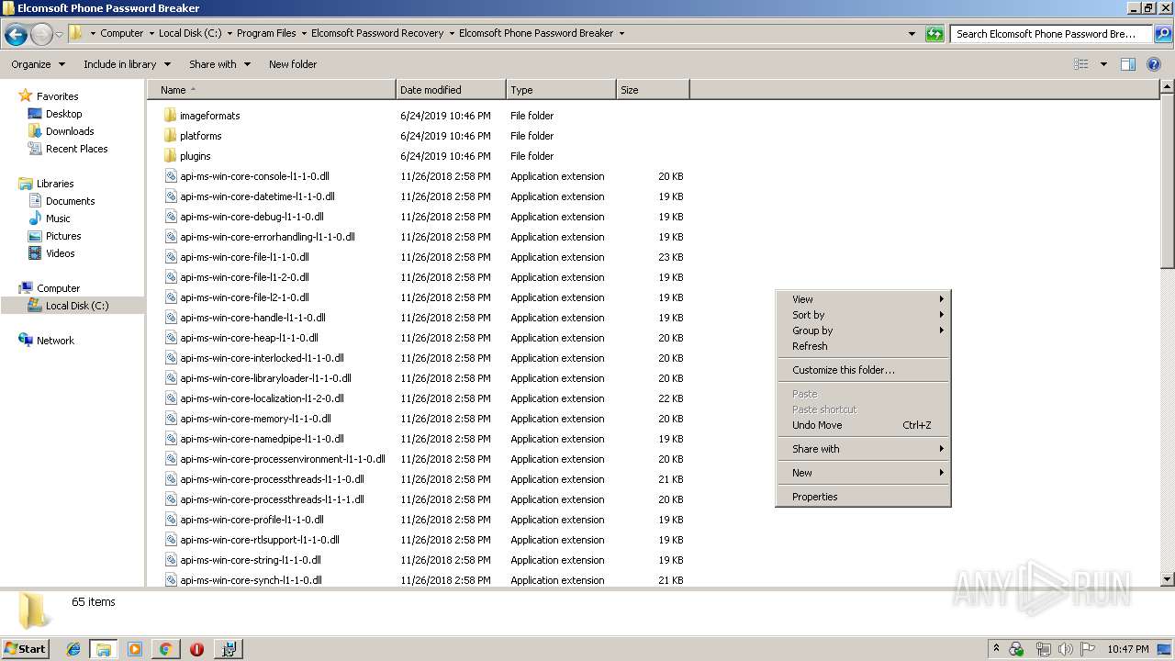The height and width of the screenshot is (661, 1175).
Task: Expand Share with in context menu
Action: point(863,449)
